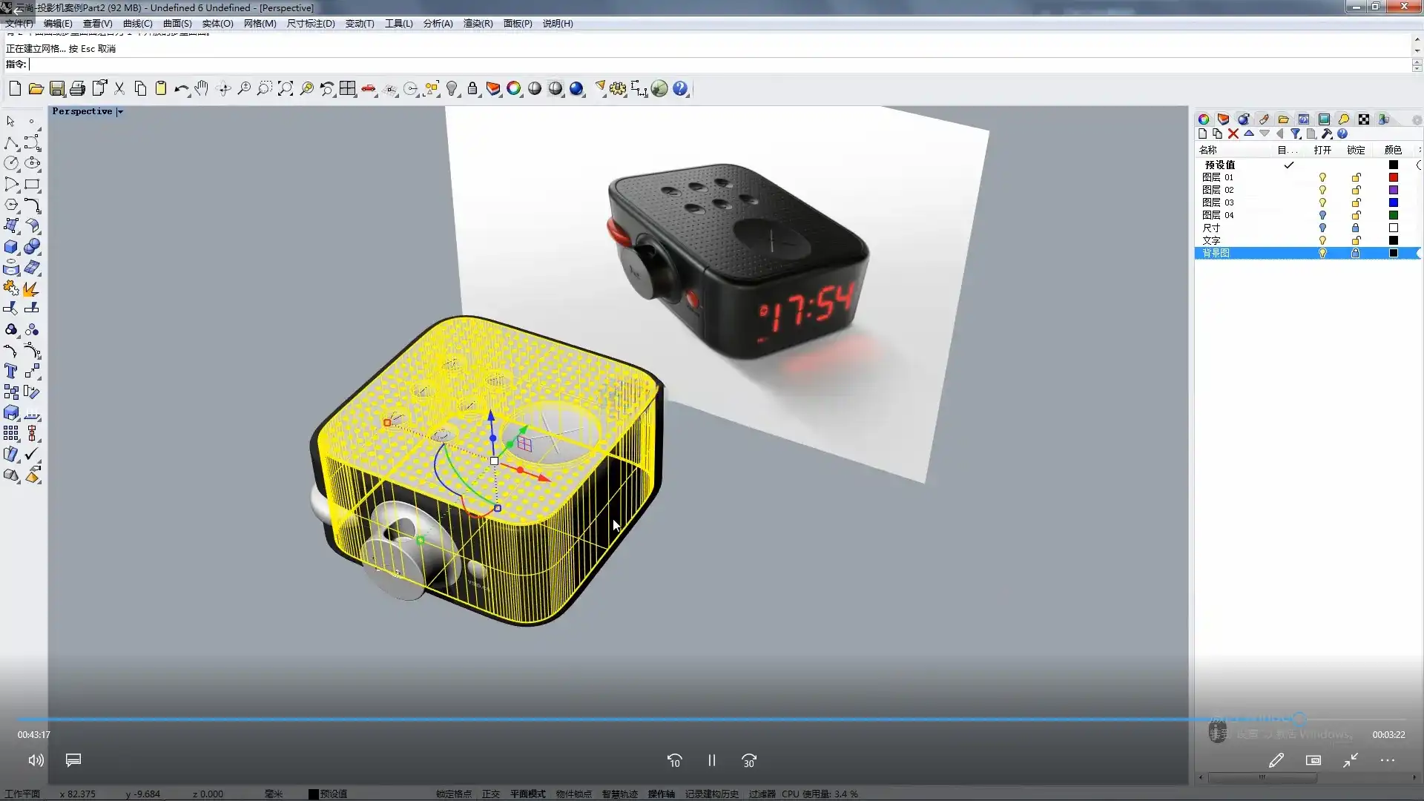This screenshot has width=1424, height=801.
Task: Click the Save file toolbar icon
Action: [56, 89]
